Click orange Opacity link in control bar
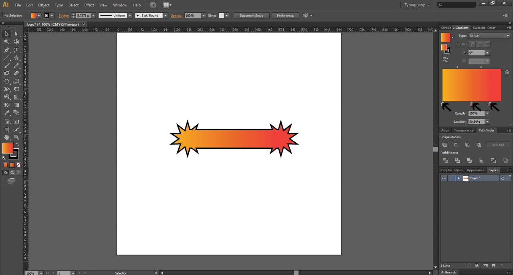This screenshot has width=513, height=275. pyautogui.click(x=176, y=16)
